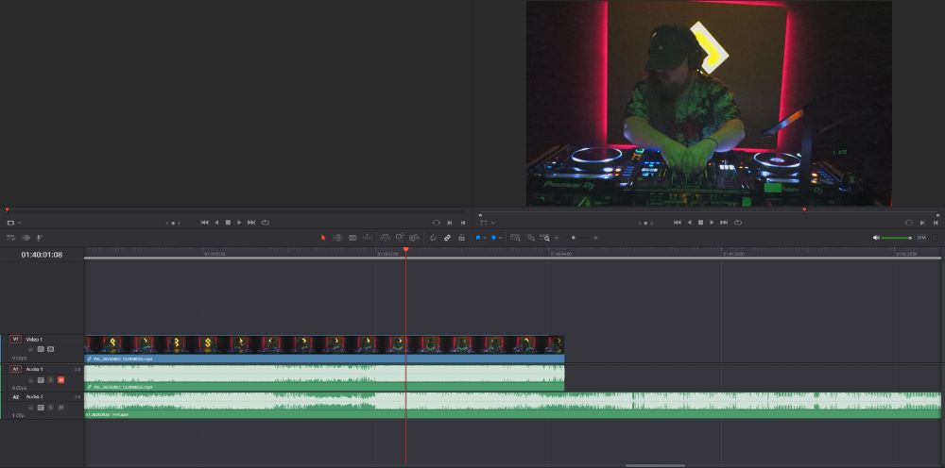Screen dimensions: 945x468
Task: Click Custom Zoom button
Action: 545,238
